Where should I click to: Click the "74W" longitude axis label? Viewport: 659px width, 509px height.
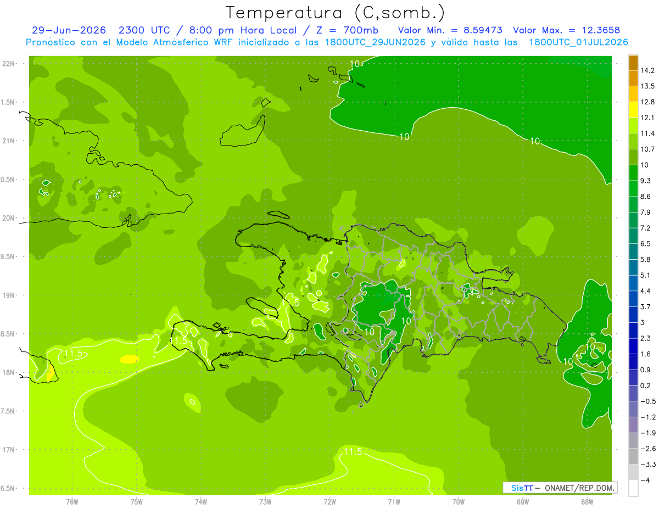point(200,501)
